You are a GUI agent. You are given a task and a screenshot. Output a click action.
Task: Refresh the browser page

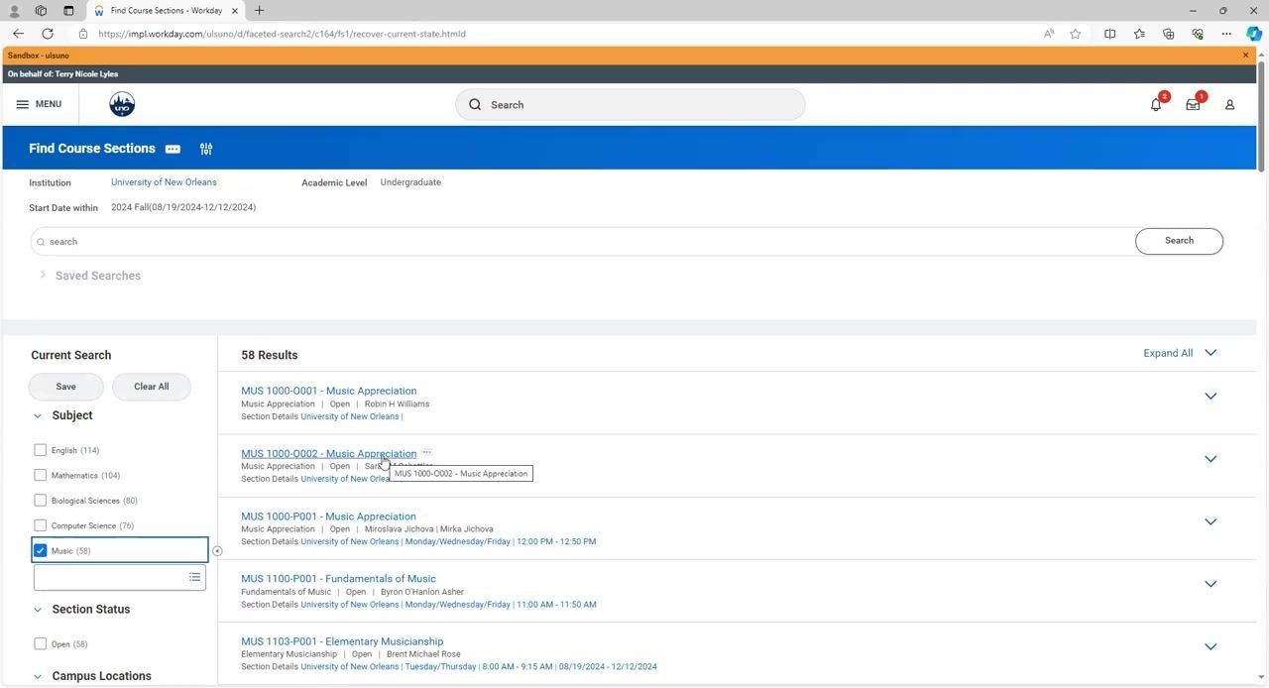tap(47, 34)
